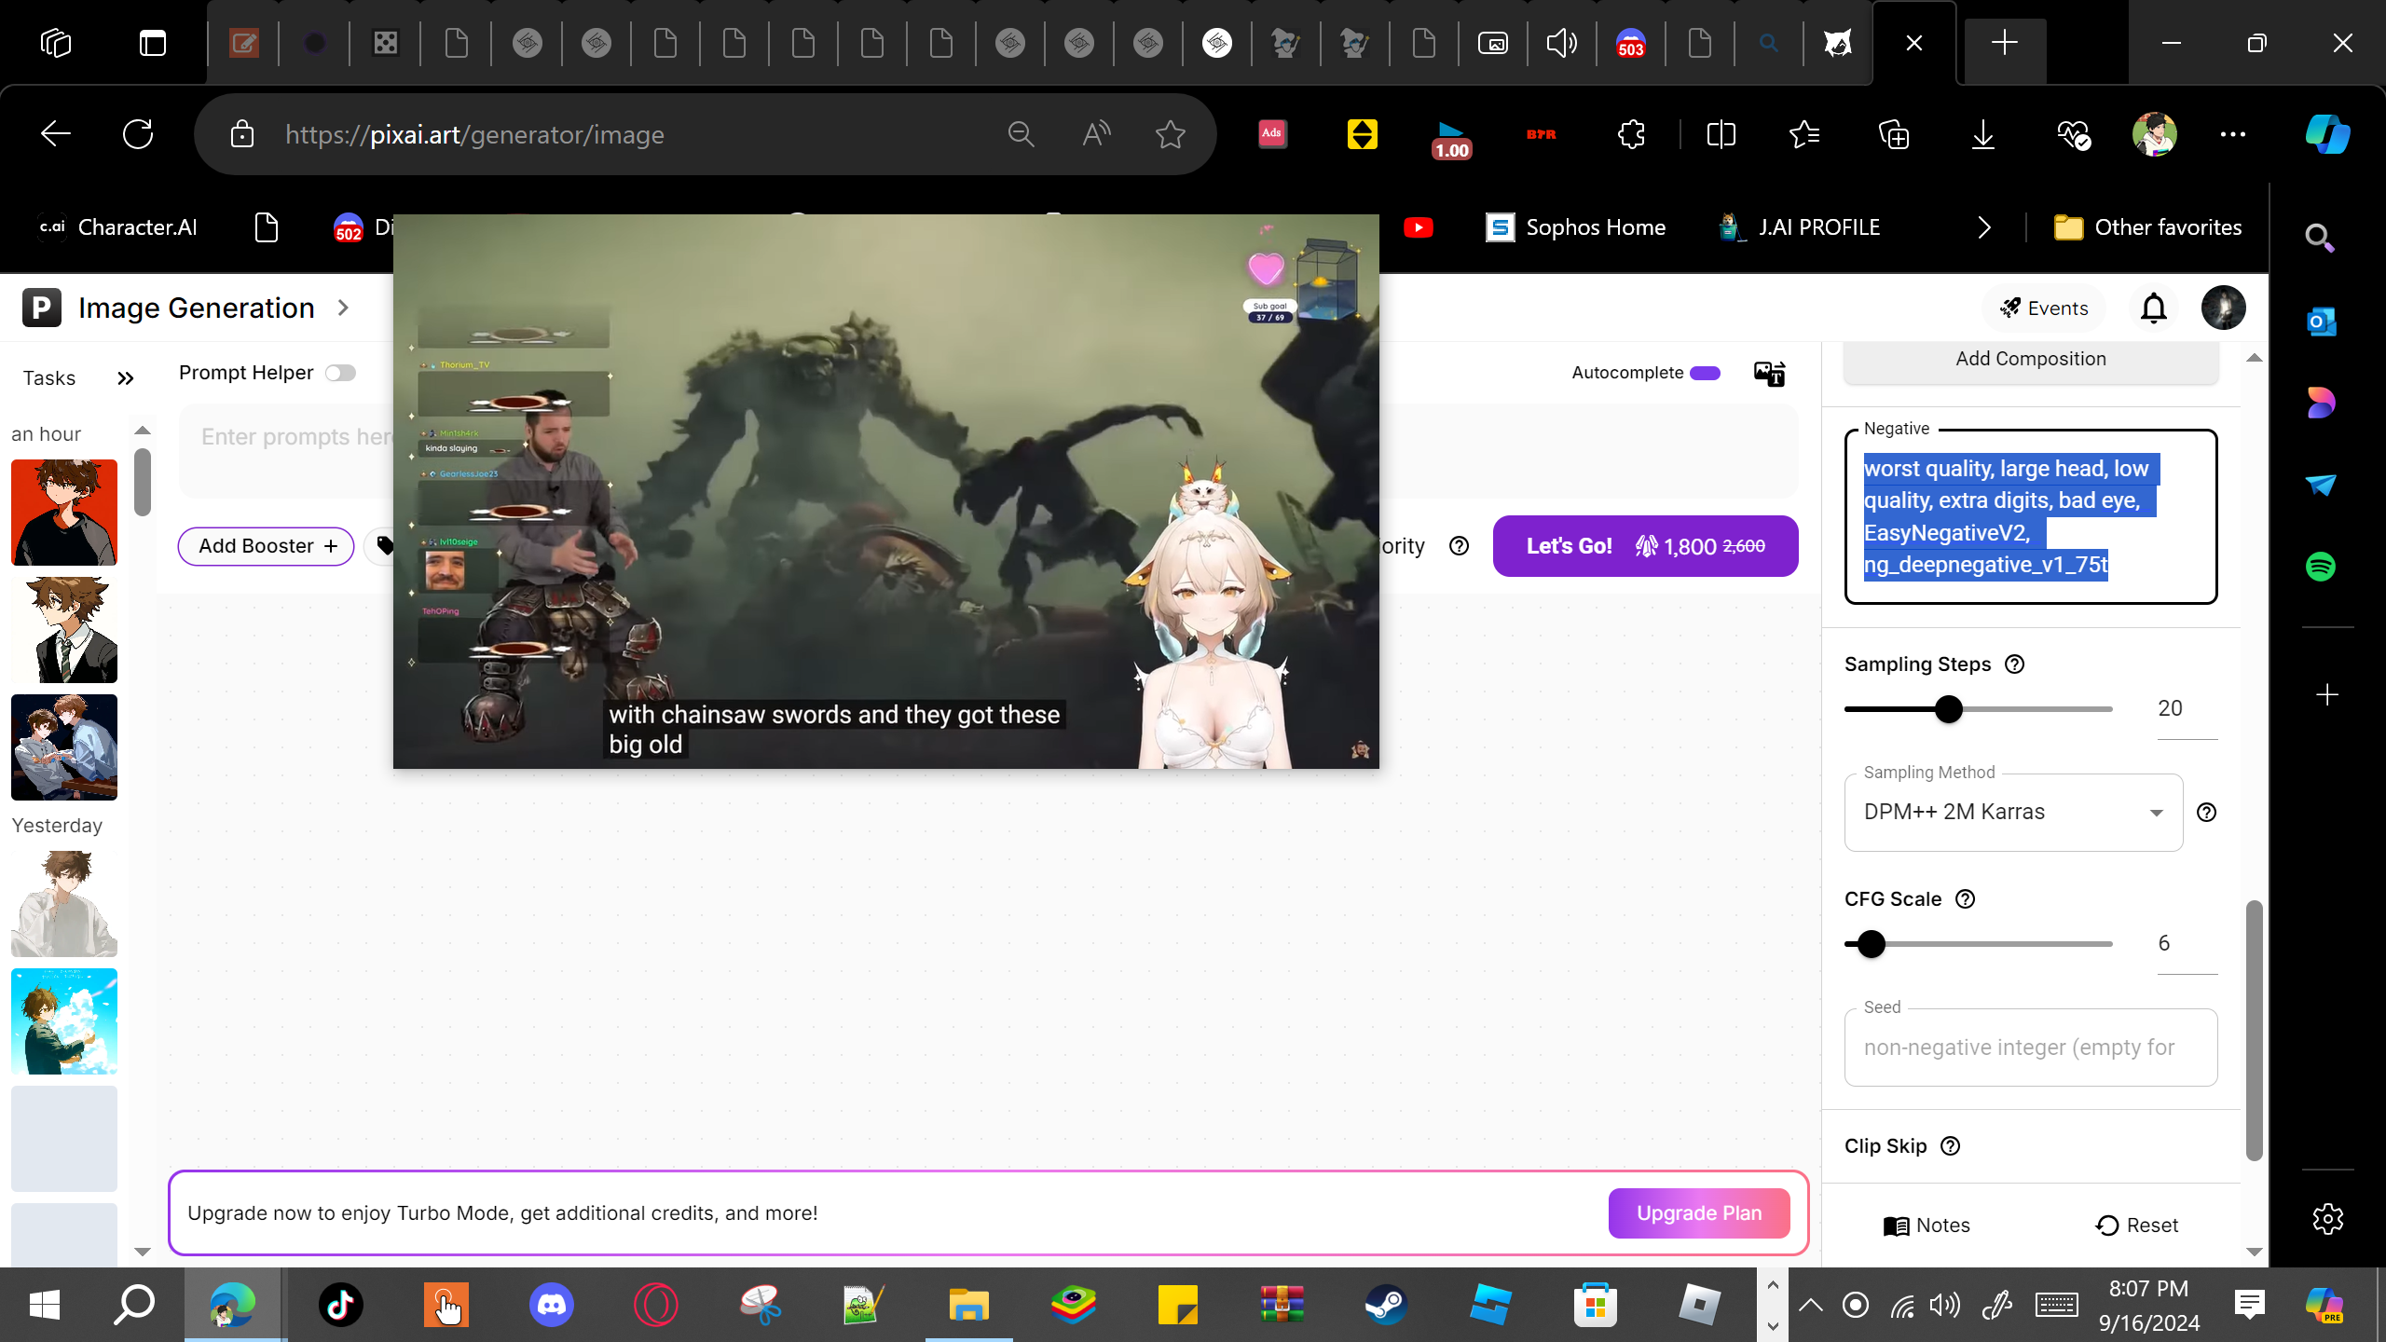Open Discord from the taskbar
Image resolution: width=2386 pixels, height=1342 pixels.
tap(552, 1305)
